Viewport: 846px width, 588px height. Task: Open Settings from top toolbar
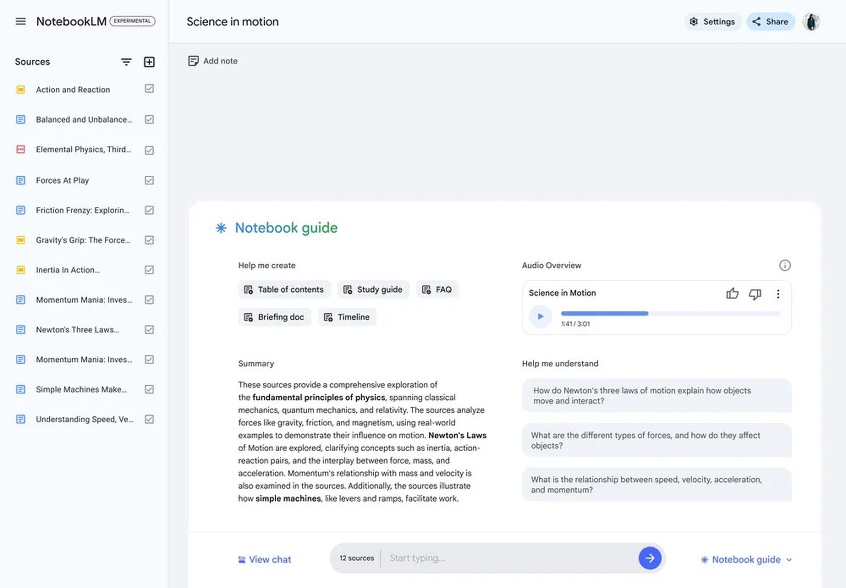point(712,21)
